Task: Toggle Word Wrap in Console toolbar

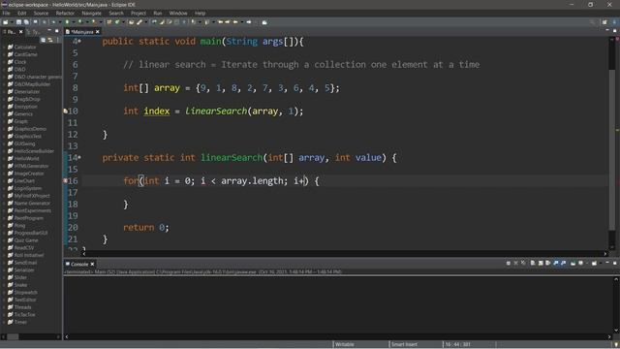Action: pos(547,263)
